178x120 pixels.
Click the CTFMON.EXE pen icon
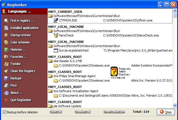[x=56, y=20]
